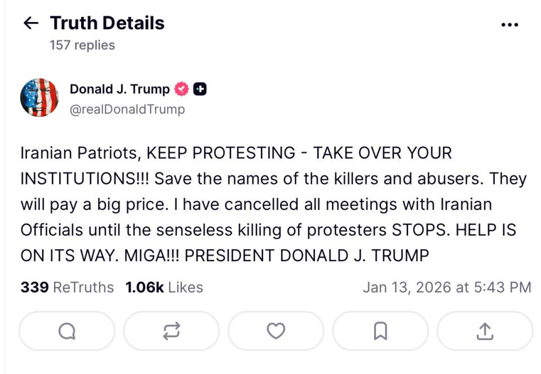Screen dimensions: 541x374
Task: Click the Donald J. Trump display name
Action: pos(119,89)
